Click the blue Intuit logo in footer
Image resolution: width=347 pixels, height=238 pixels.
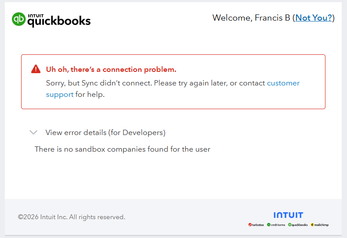(x=288, y=215)
